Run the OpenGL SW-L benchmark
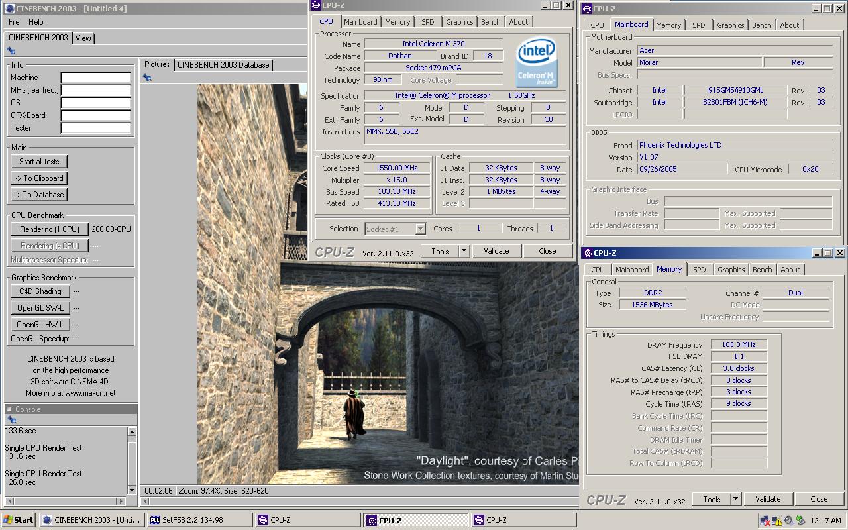Screen dimensions: 848x530 coord(40,308)
